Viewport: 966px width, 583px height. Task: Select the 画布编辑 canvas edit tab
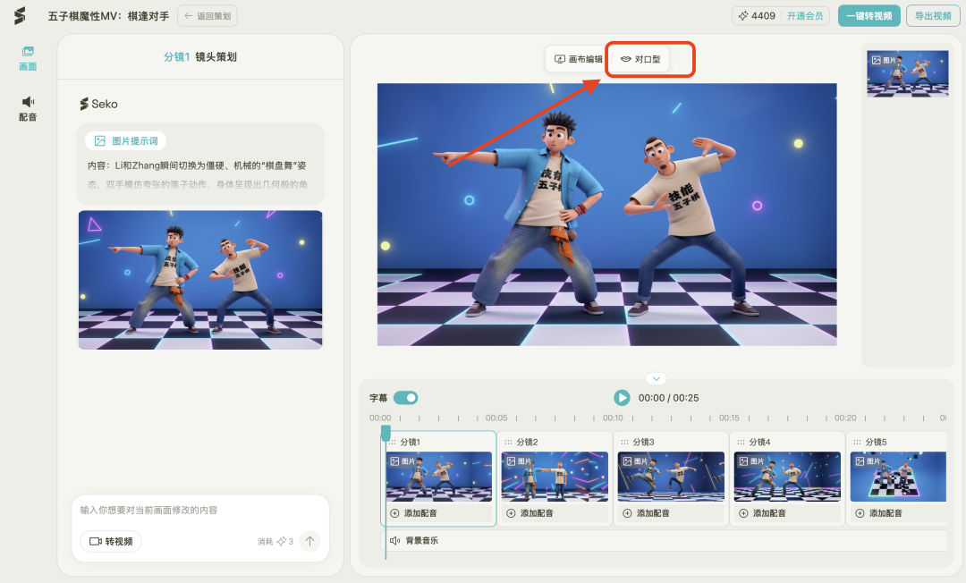pyautogui.click(x=578, y=59)
